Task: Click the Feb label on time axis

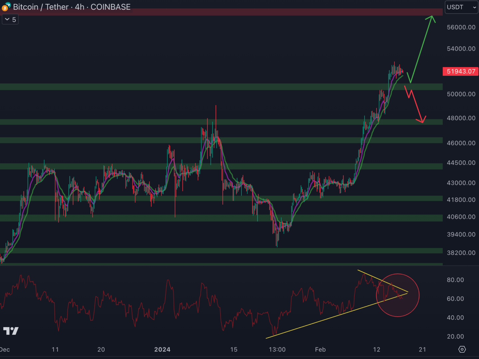Action: point(320,349)
